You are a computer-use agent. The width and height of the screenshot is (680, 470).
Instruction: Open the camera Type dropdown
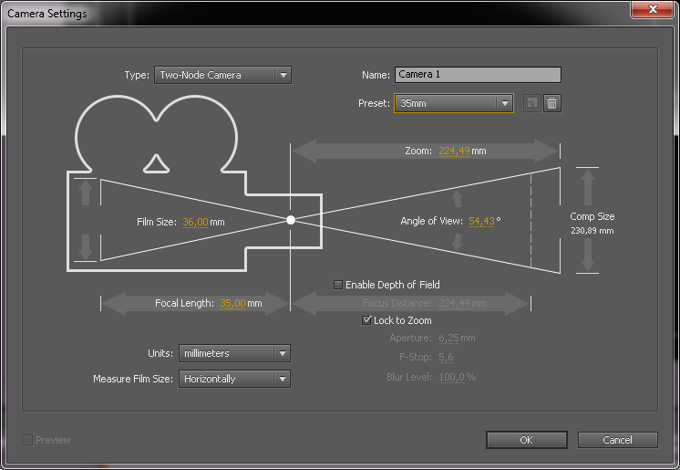click(223, 75)
